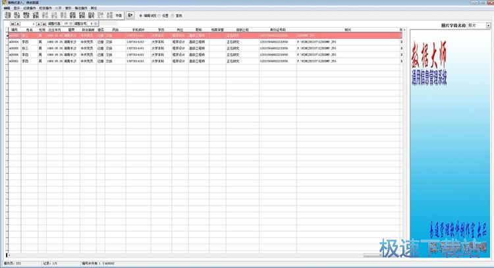
Task: Click the fourth toolbar icon button
Action: coord(36,15)
